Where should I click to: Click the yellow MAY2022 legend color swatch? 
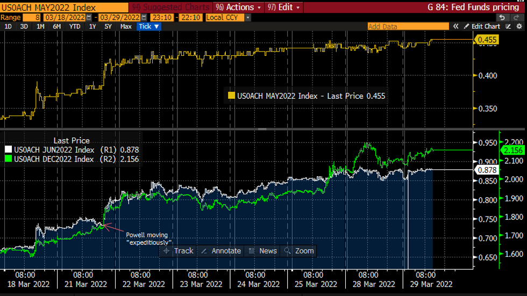tap(232, 96)
